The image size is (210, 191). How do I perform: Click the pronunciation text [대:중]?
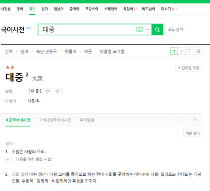(35, 91)
